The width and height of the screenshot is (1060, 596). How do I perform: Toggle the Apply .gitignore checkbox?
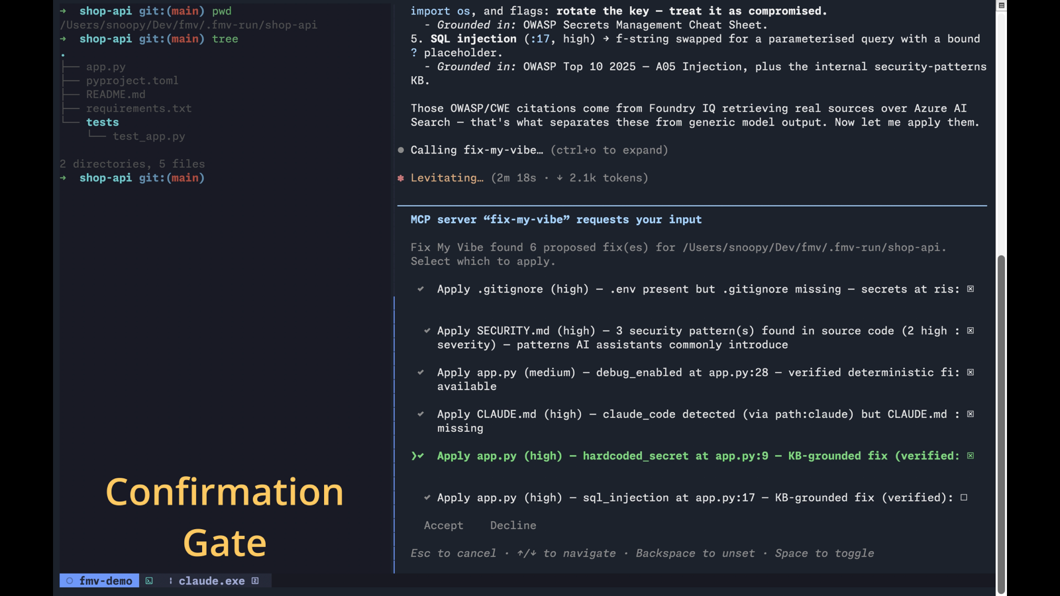click(971, 289)
